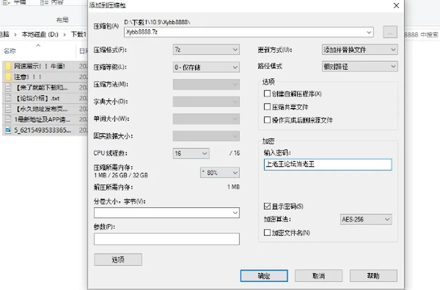This screenshot has width=440, height=290.
Task: Click the folder icon for 网速展示！！牛逼!
Action: pos(8,66)
